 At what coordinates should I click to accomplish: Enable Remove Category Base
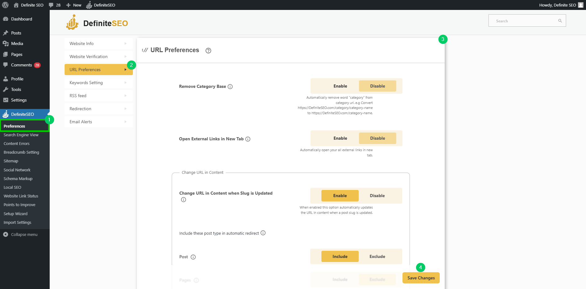coord(340,86)
